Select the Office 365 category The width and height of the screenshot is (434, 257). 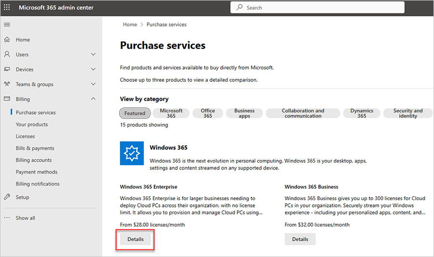click(207, 113)
